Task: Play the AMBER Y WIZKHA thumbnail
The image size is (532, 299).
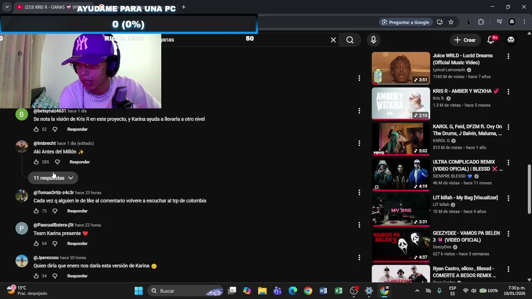Action: point(401,103)
